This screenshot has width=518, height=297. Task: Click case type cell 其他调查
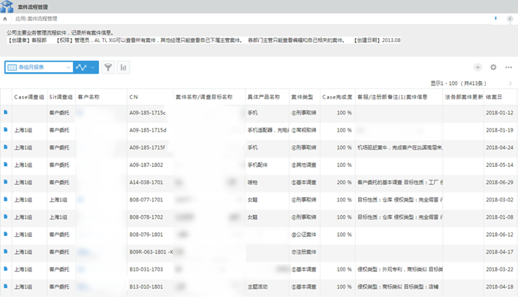(x=303, y=165)
